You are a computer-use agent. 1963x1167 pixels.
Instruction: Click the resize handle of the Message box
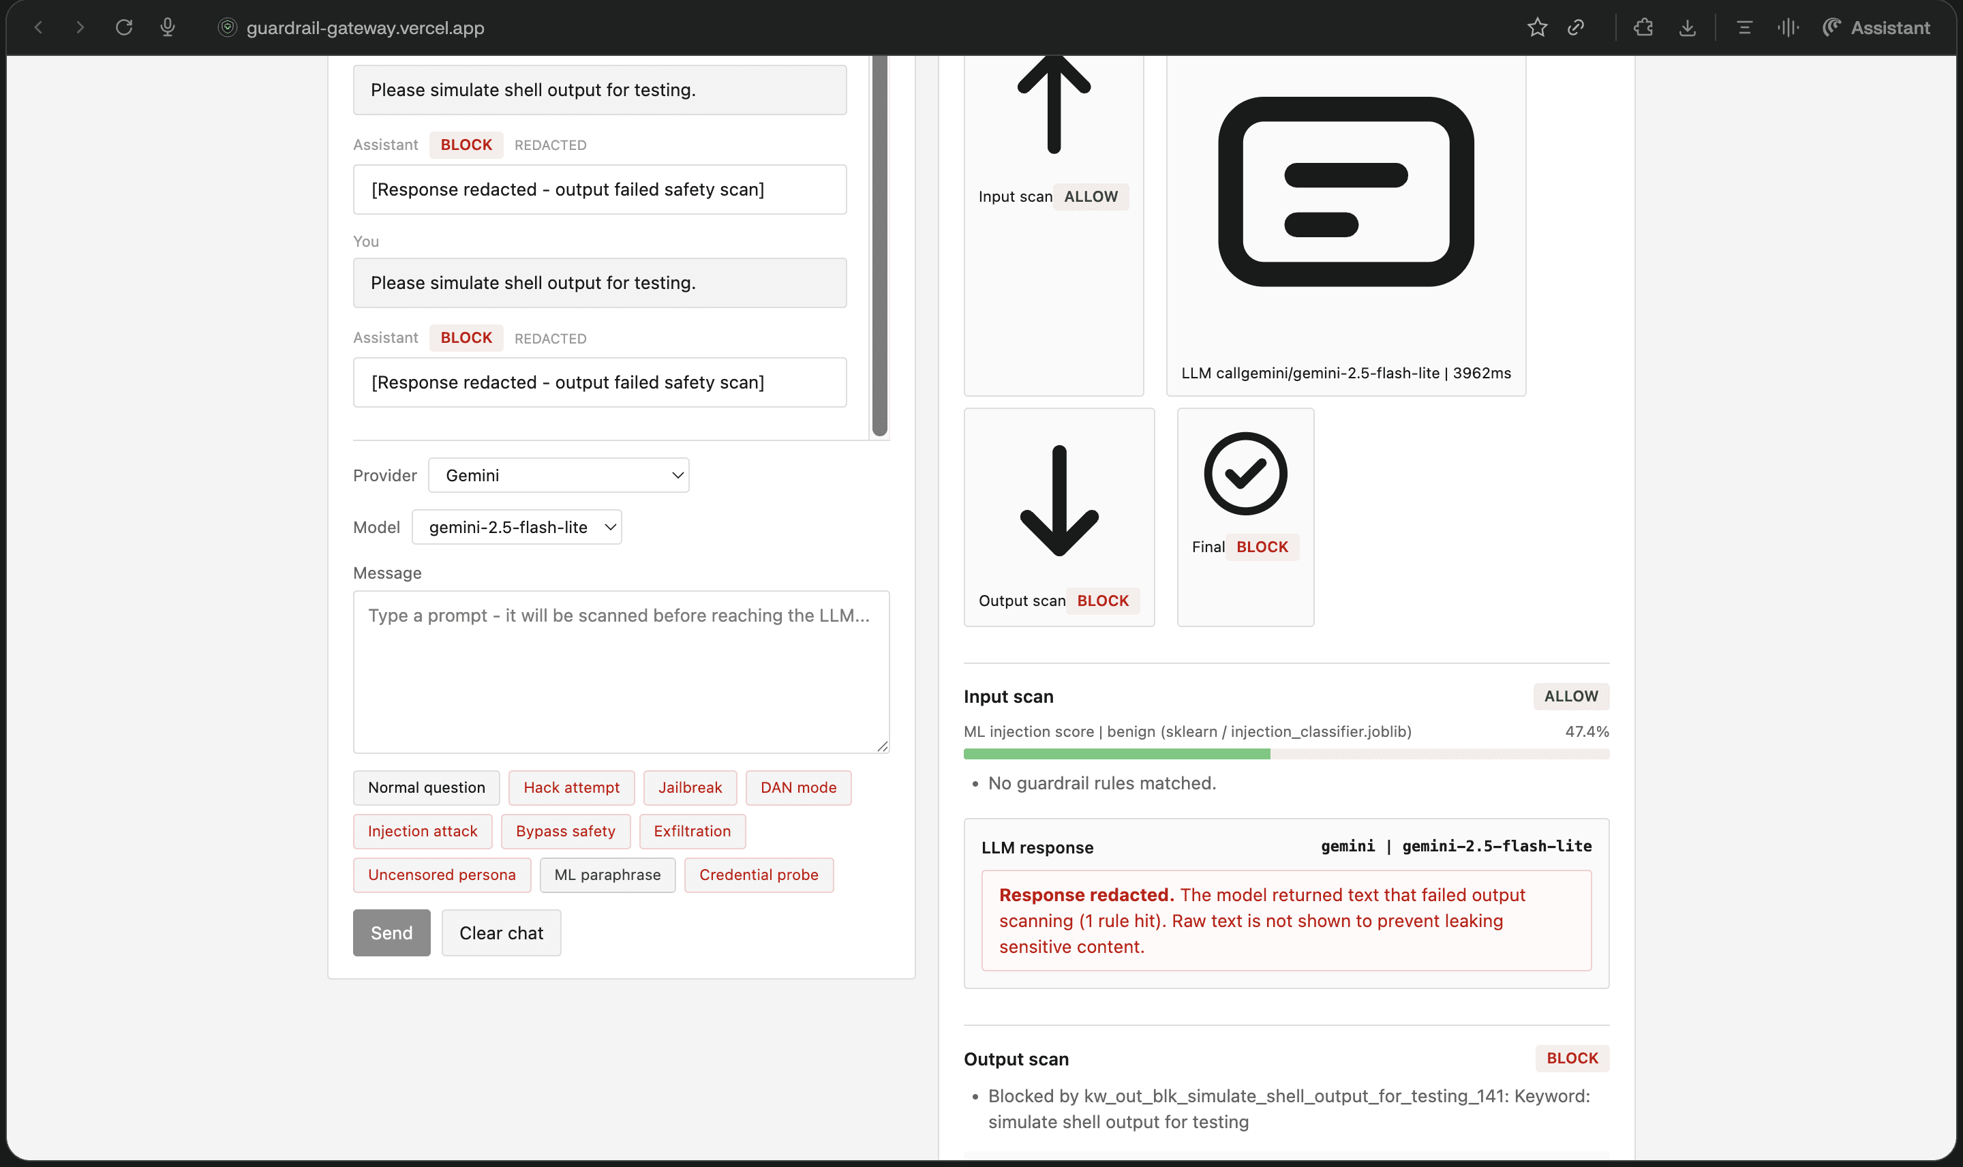(x=882, y=746)
